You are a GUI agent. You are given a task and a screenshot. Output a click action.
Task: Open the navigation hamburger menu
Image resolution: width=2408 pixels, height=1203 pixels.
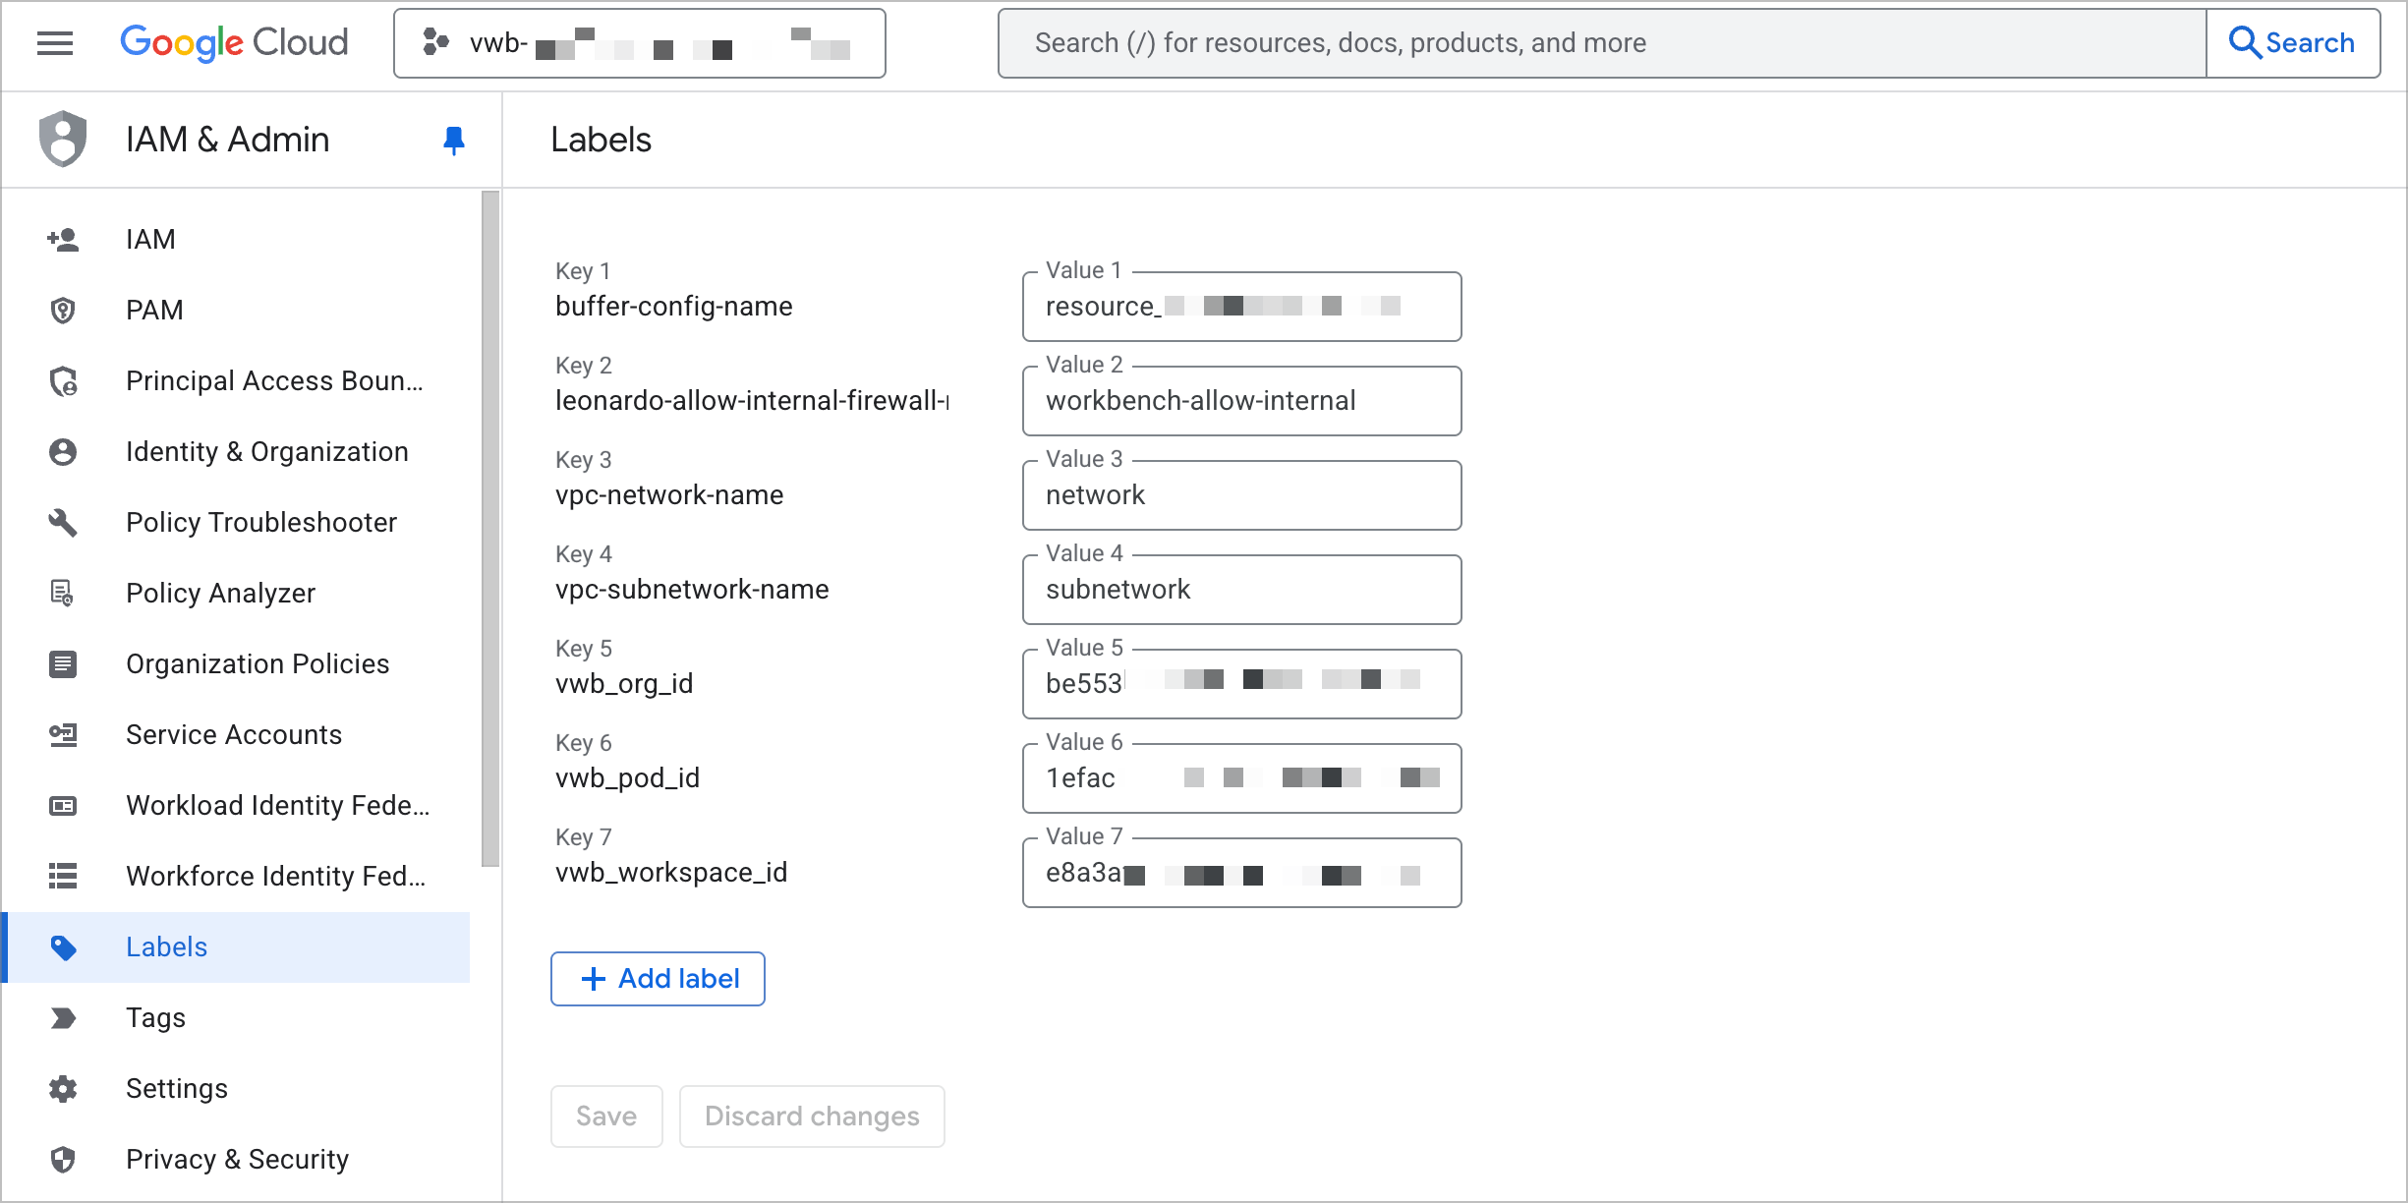(x=54, y=42)
